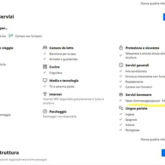This screenshot has height=165, width=165.
Task: Click the checkmark beside Aria condizionata
Action: click(x=121, y=71)
